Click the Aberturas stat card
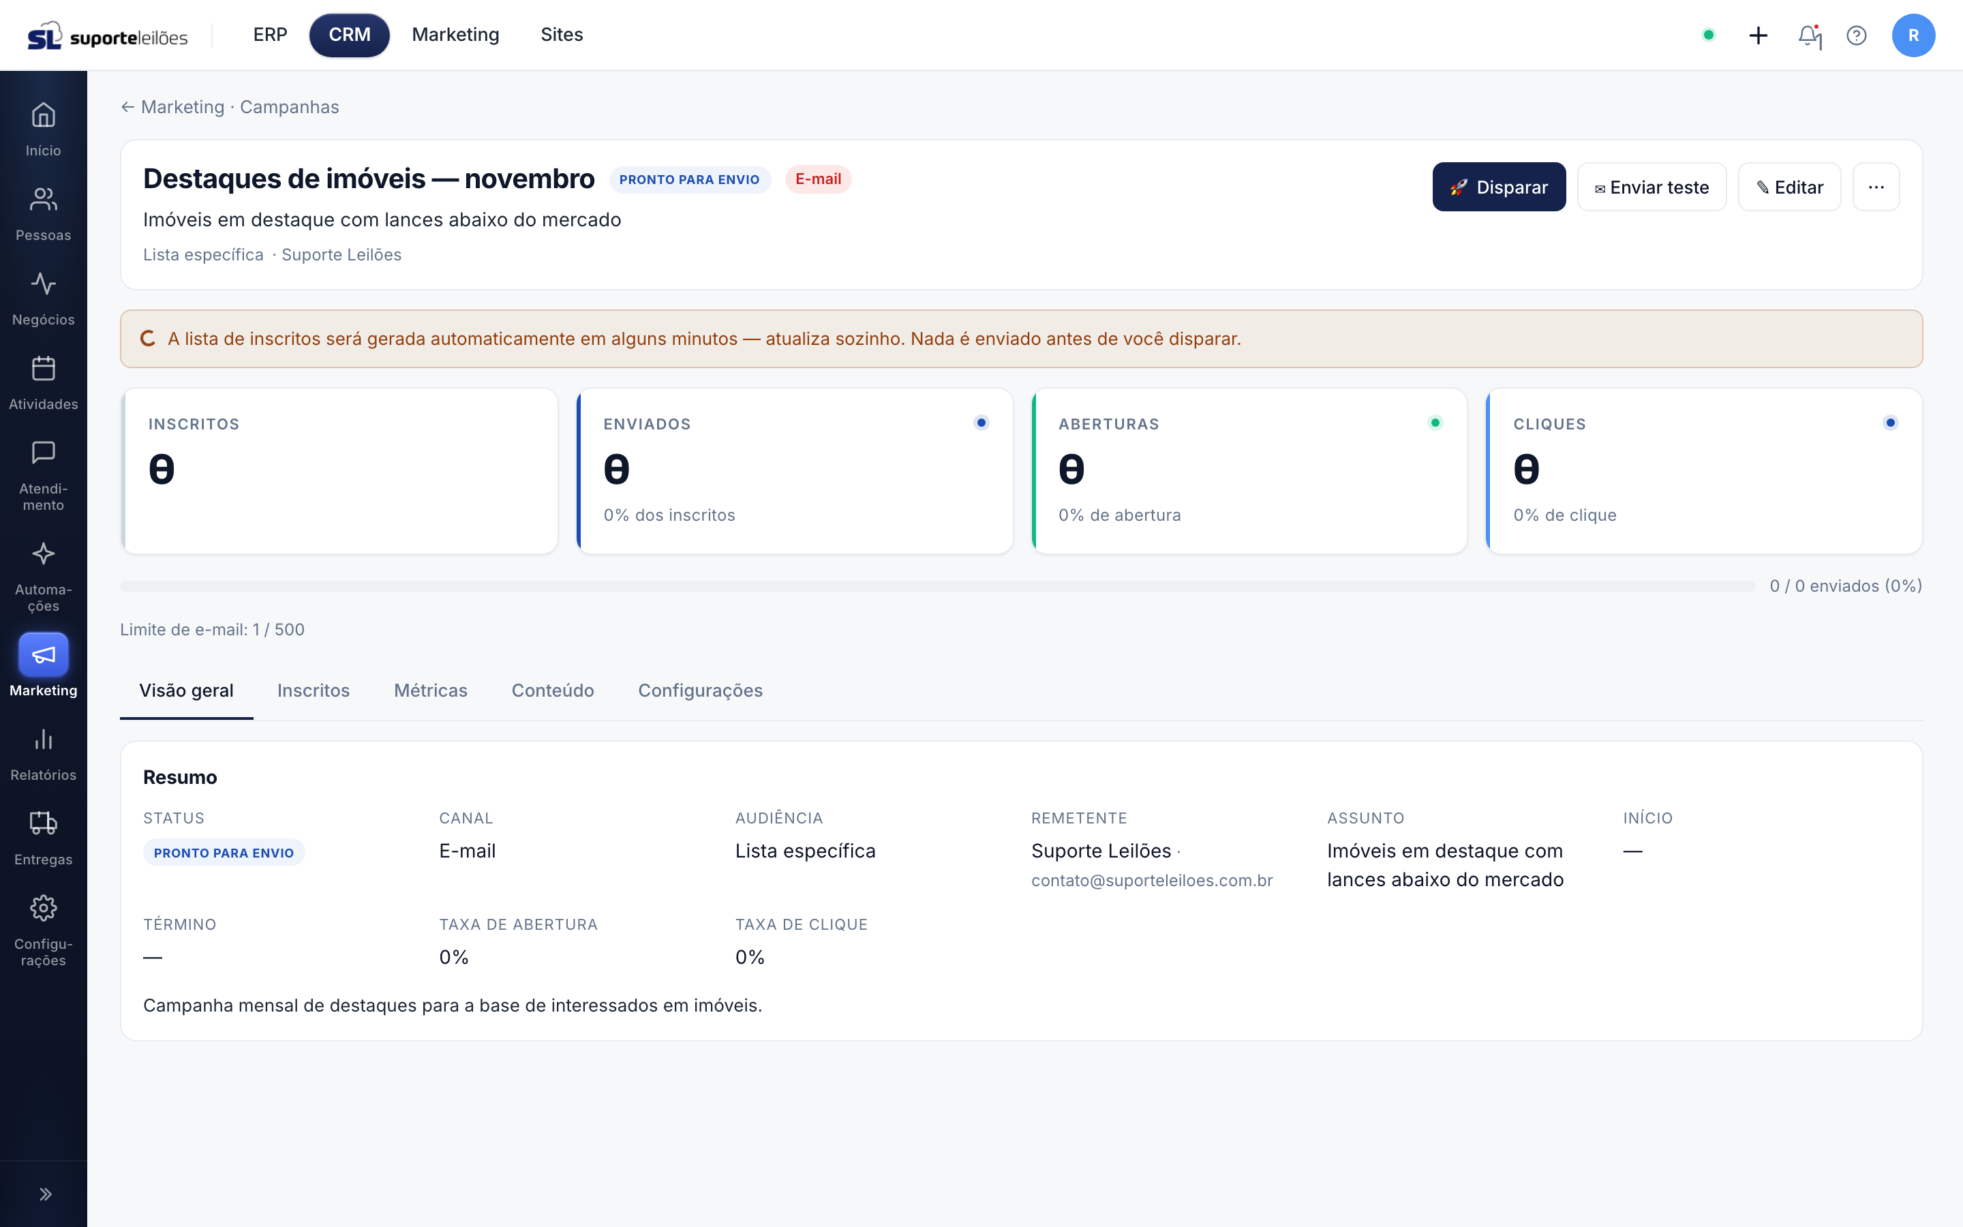 tap(1249, 470)
